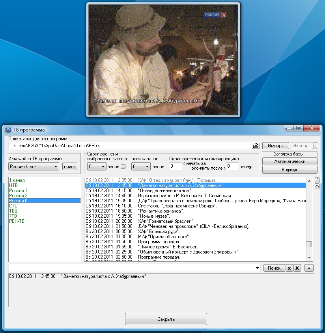Click the Закрыть button
The image size is (325, 333).
(x=166, y=319)
